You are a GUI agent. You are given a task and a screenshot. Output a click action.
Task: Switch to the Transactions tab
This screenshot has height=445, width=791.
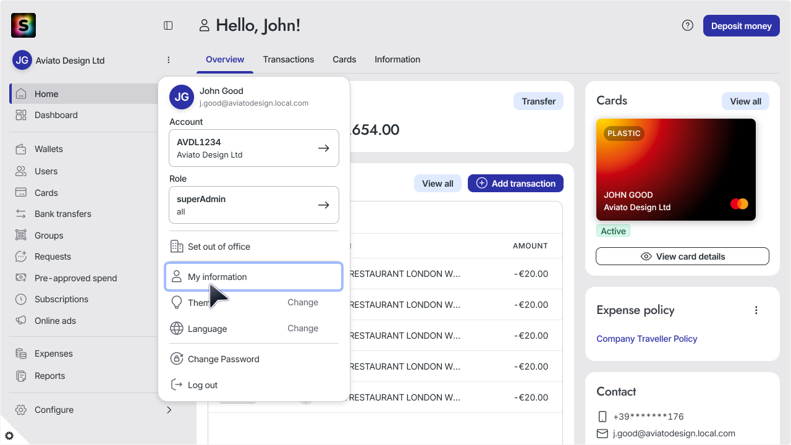[289, 59]
